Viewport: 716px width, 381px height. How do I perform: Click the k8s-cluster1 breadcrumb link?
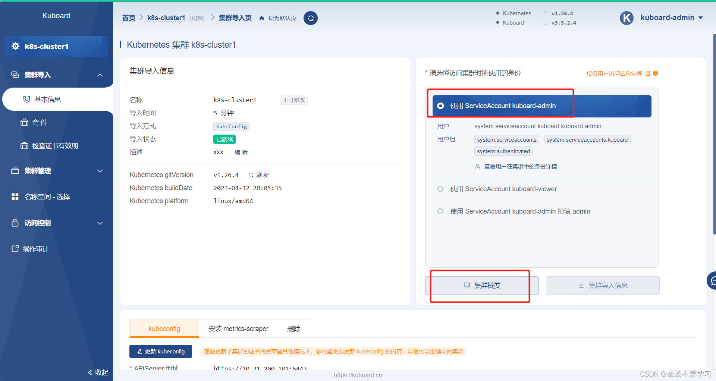(166, 18)
